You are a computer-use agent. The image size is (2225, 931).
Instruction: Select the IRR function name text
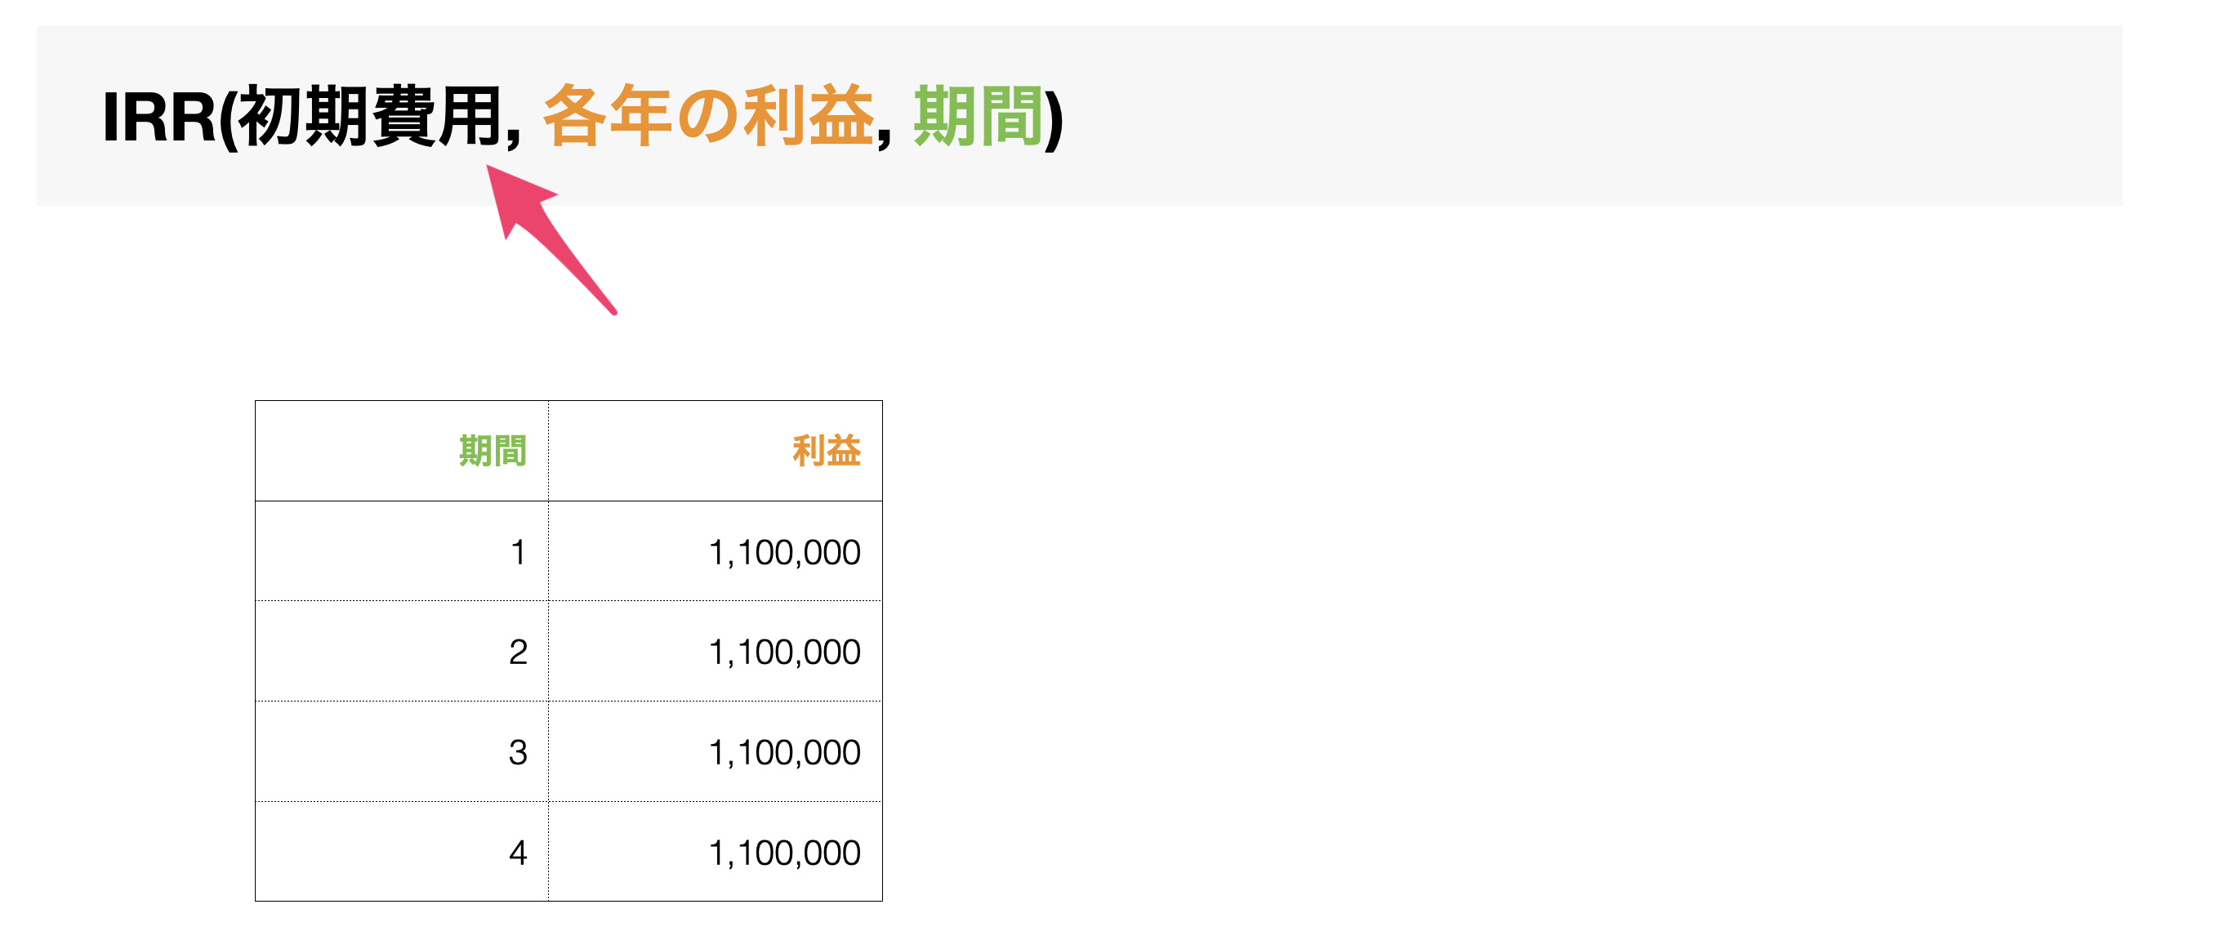click(x=159, y=117)
